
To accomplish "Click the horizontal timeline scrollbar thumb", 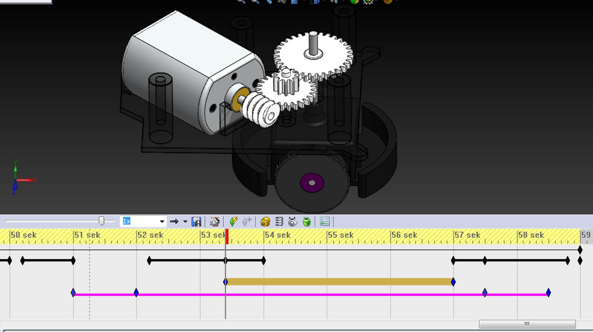I will [527, 324].
